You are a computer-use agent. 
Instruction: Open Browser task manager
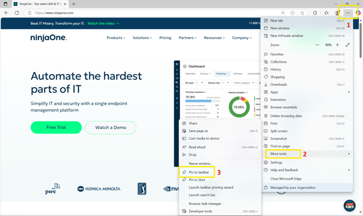tap(220, 204)
